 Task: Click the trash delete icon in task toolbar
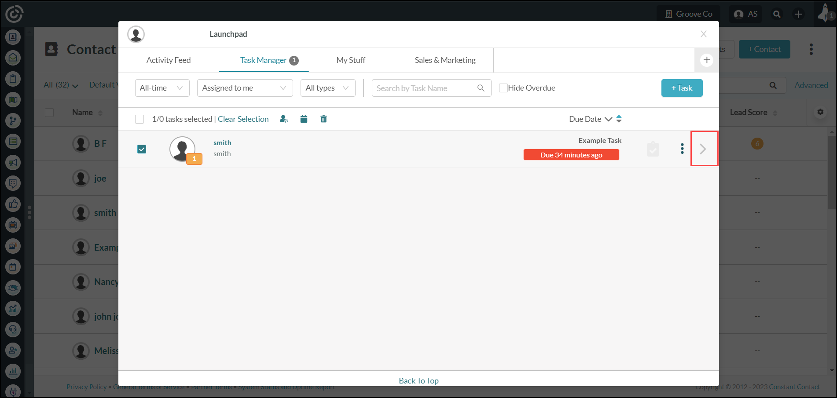[x=323, y=119]
